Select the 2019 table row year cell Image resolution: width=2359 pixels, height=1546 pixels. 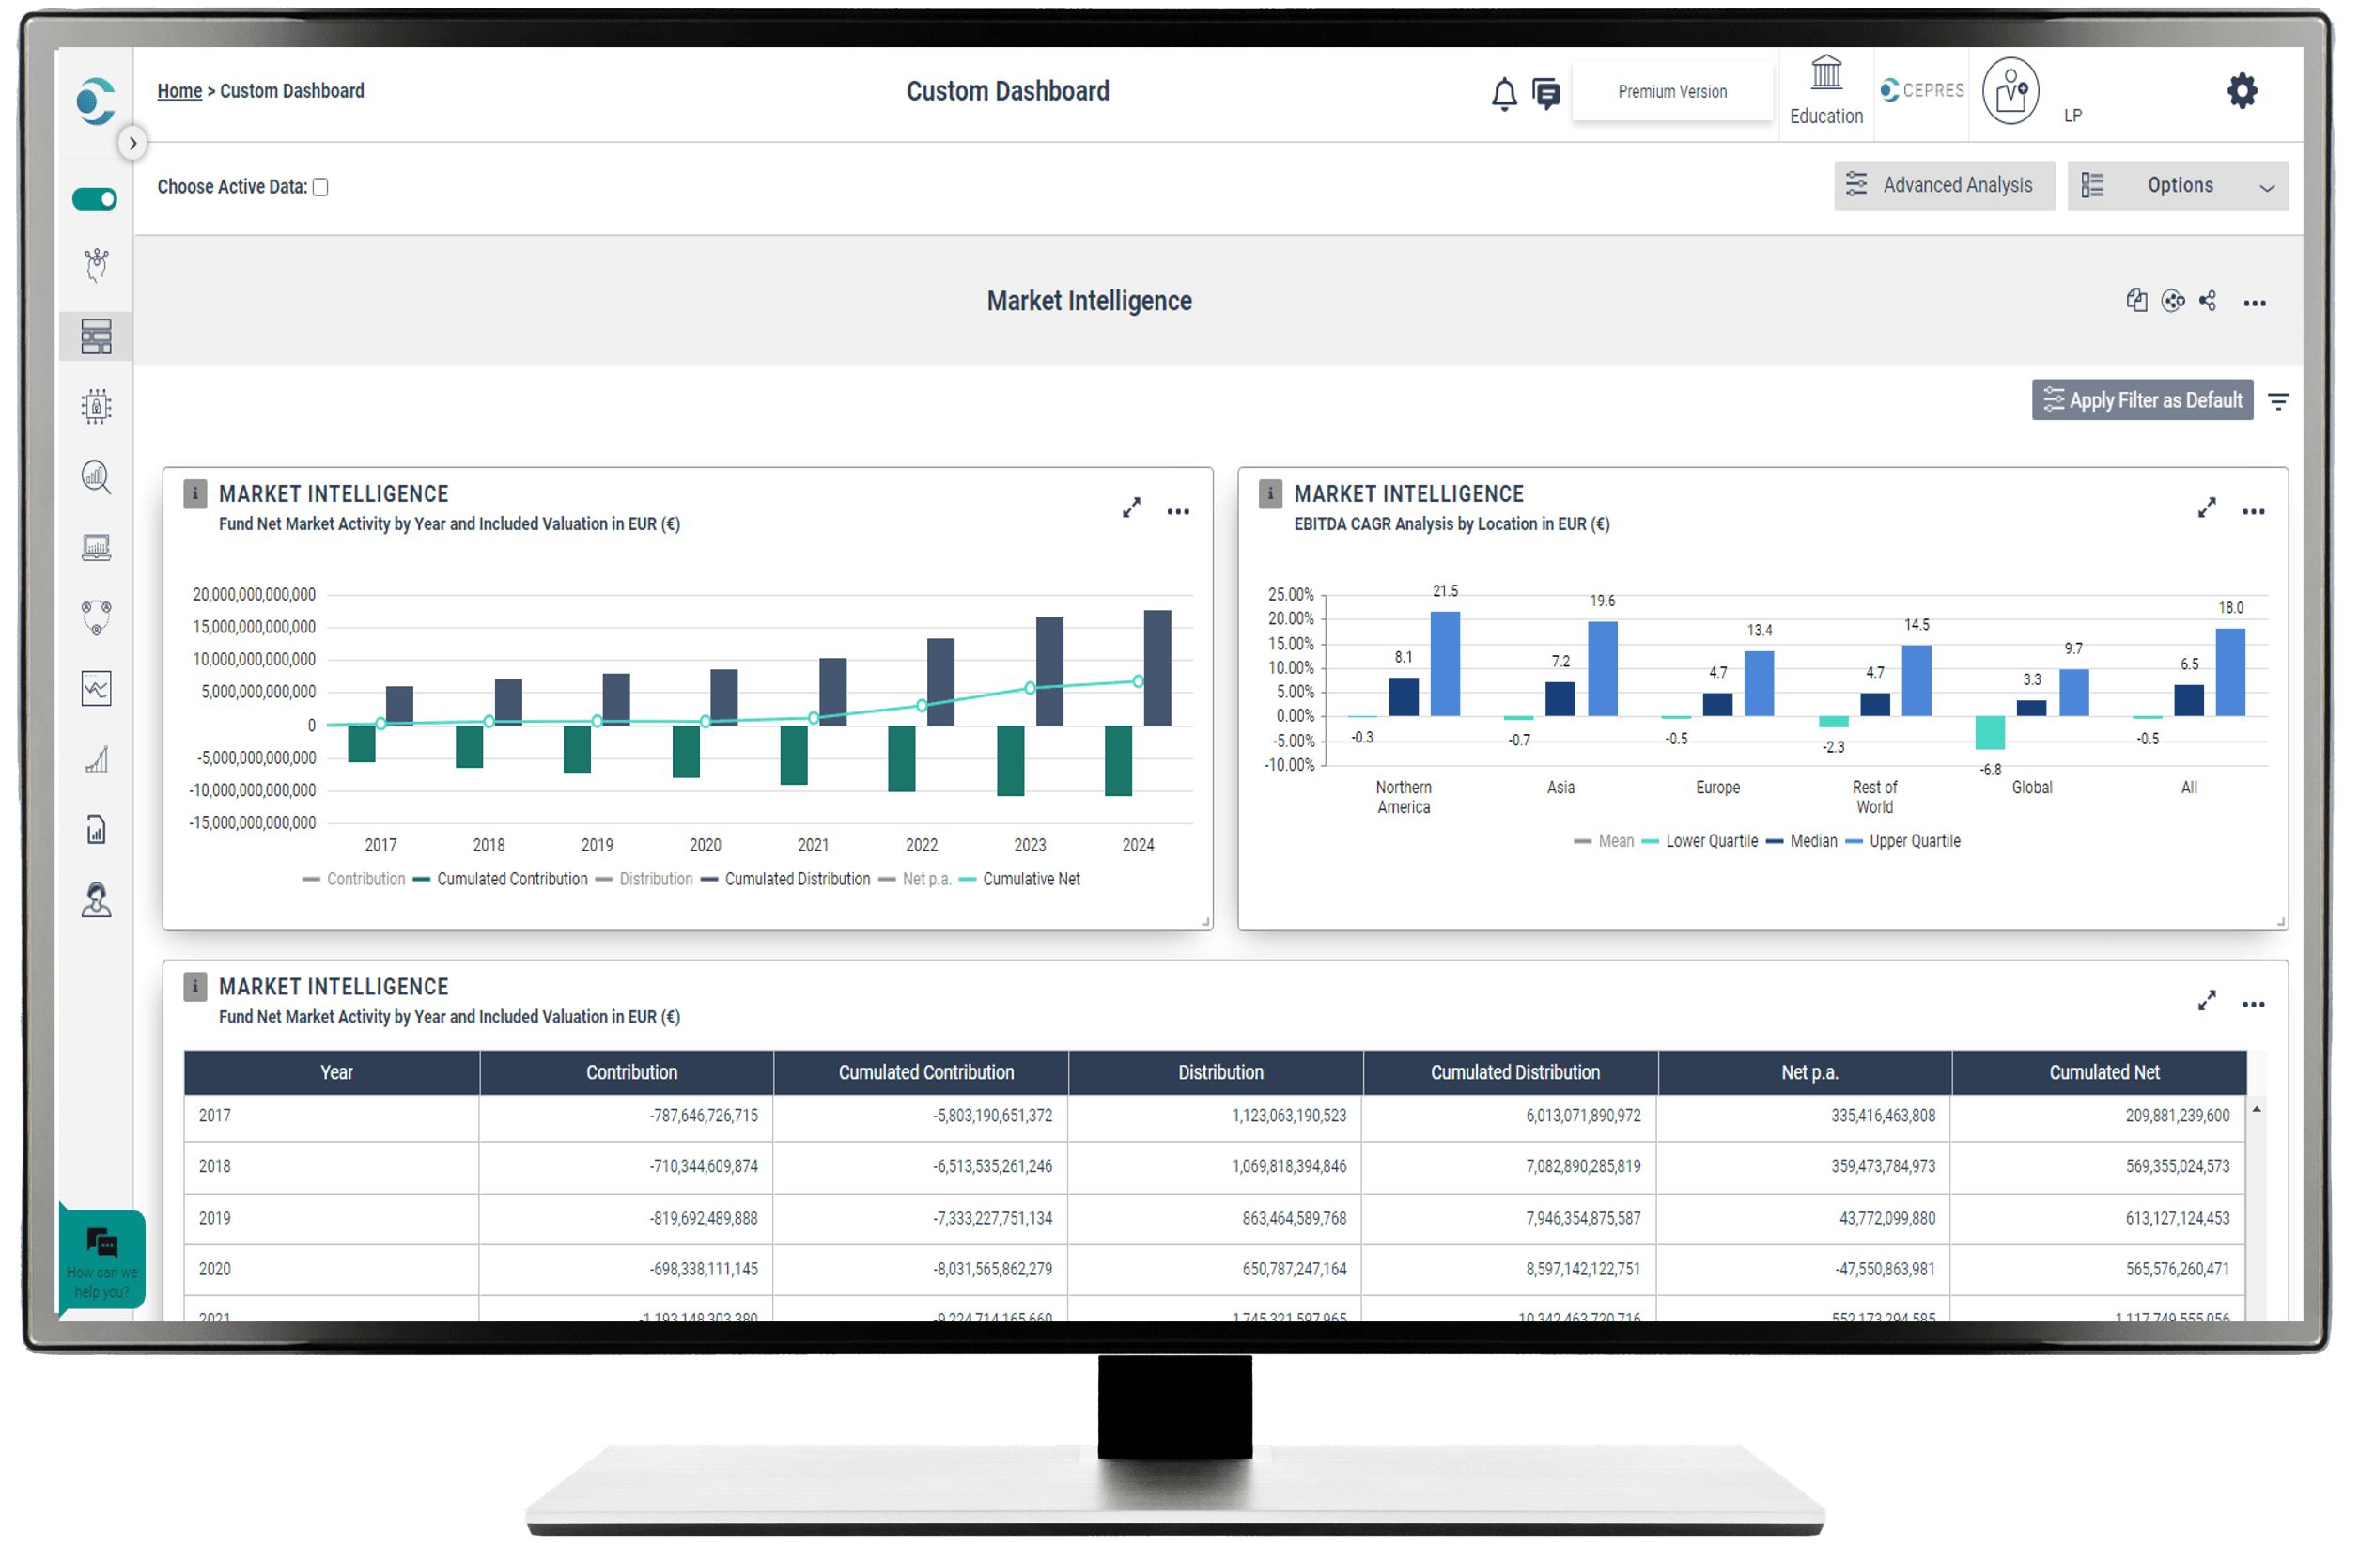point(331,1219)
